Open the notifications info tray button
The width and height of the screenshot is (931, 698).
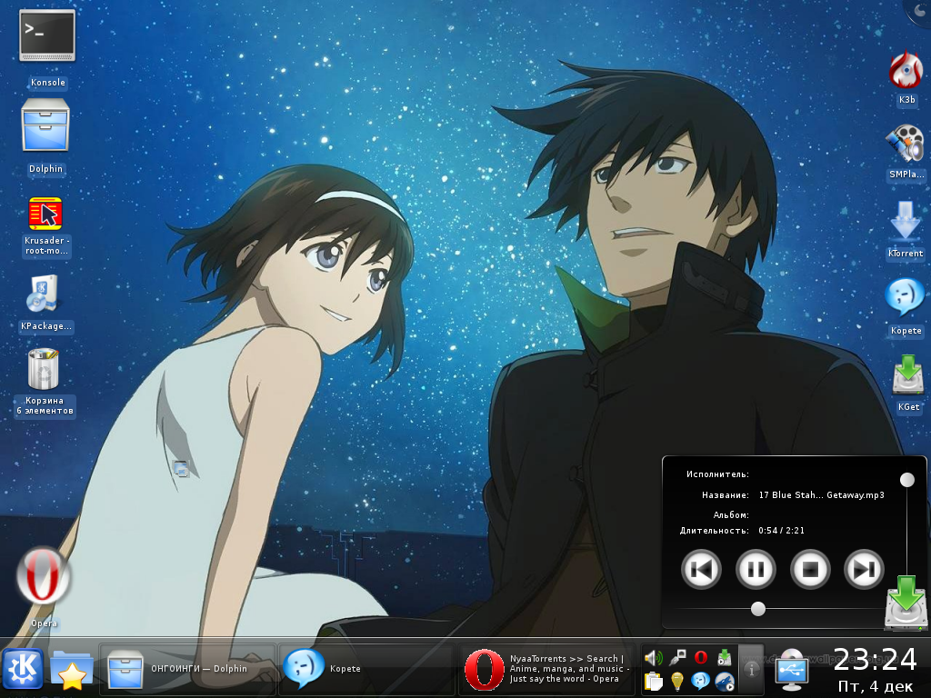coord(751,670)
